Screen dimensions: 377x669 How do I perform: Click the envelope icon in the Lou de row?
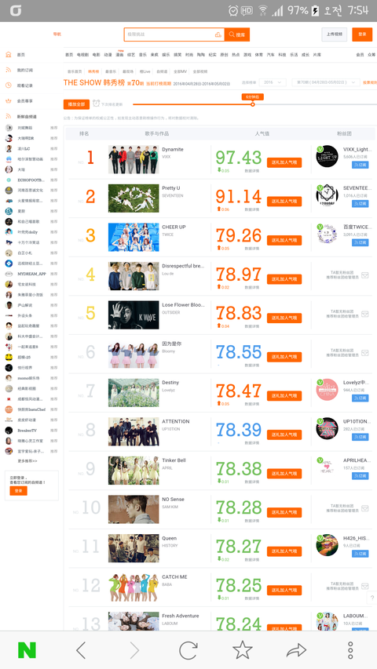click(x=364, y=275)
